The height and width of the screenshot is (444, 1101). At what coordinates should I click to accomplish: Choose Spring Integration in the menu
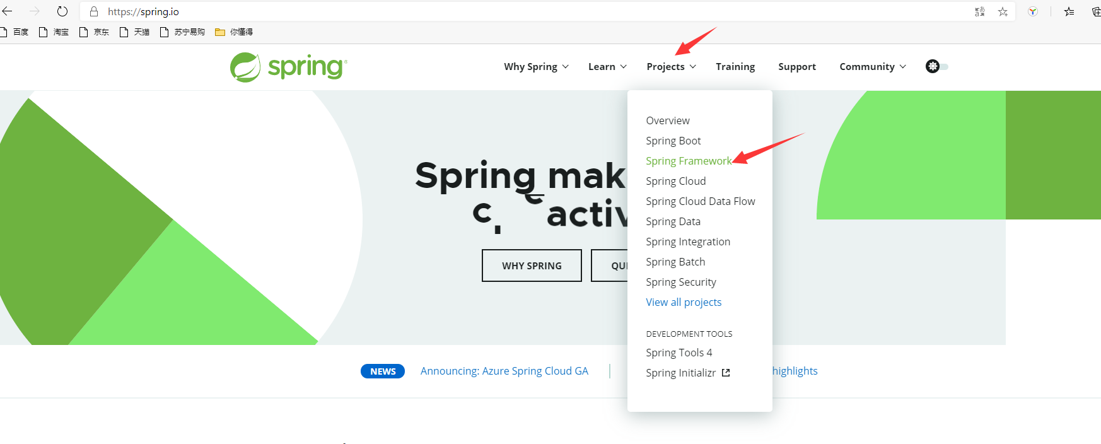tap(688, 242)
